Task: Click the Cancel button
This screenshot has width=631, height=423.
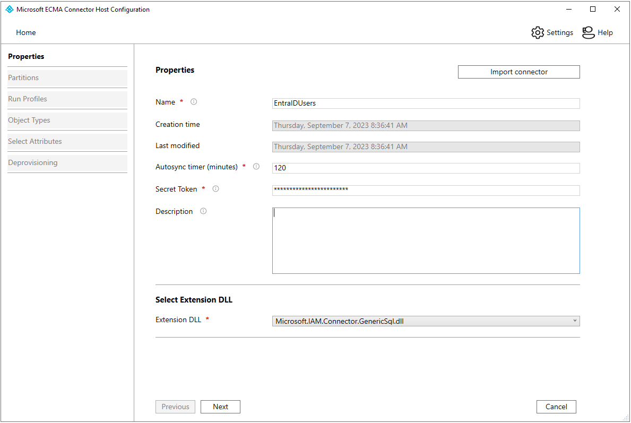Action: [556, 407]
